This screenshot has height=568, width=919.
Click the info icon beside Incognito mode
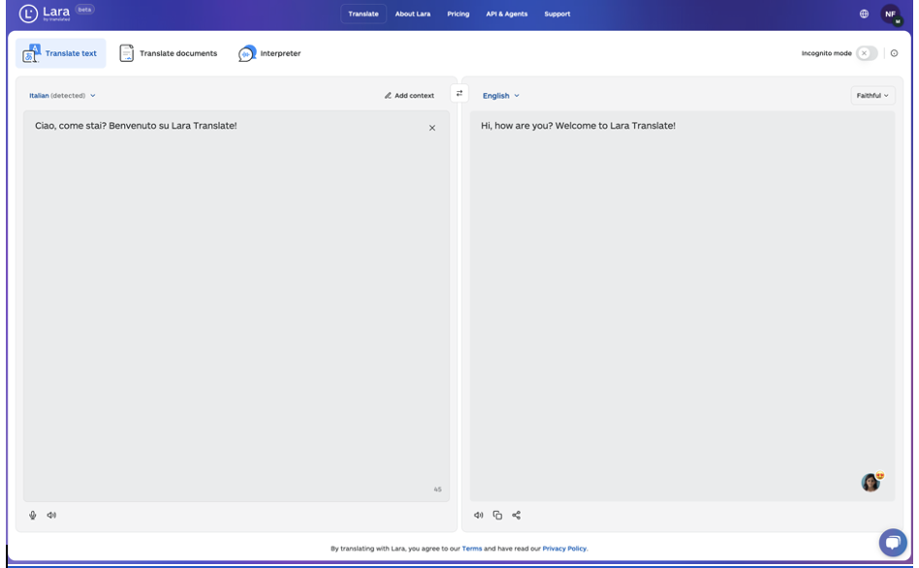tap(894, 53)
